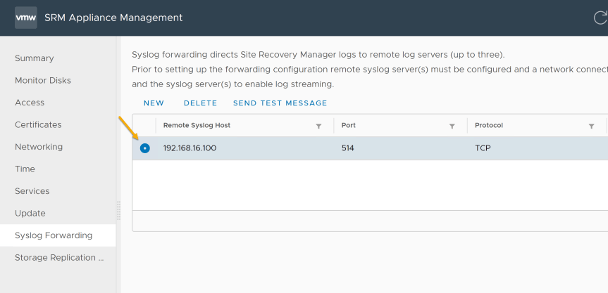
Task: Click the DELETE button
Action: 201,103
